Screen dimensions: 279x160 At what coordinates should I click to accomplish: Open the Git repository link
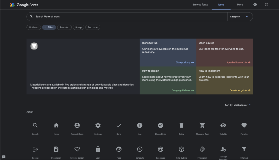tap(184, 62)
